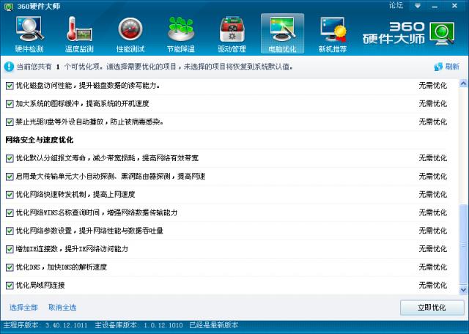Screen dimensions: 469x334
Task: Open 驱动管理 driver management
Action: click(232, 34)
